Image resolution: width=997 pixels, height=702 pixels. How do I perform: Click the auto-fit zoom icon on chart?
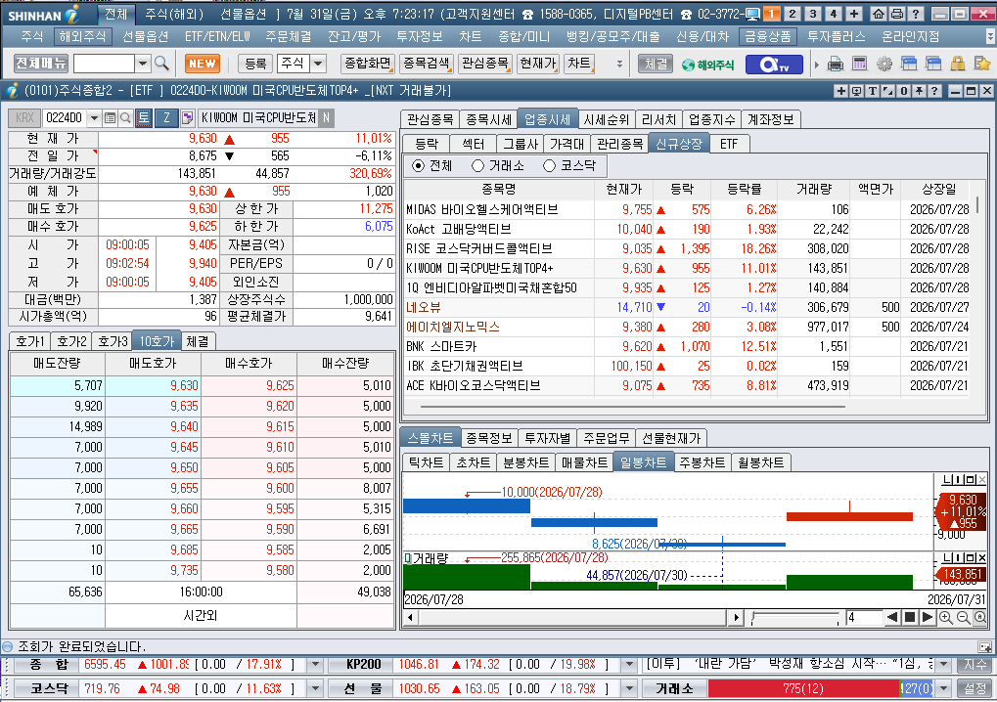[x=979, y=617]
